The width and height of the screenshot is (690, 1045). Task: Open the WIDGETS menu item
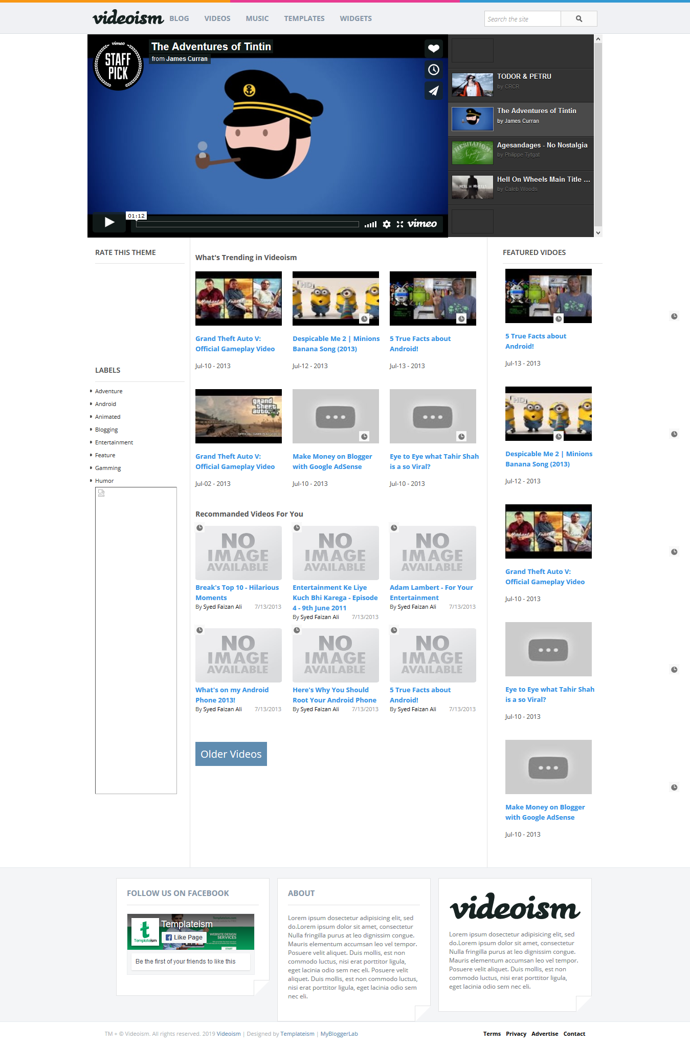point(356,18)
